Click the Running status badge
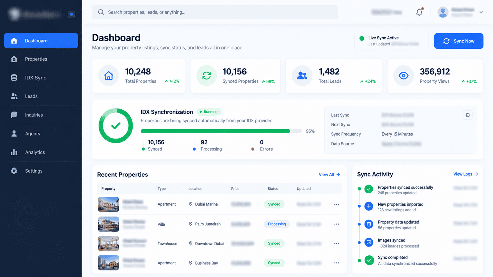 coord(209,112)
